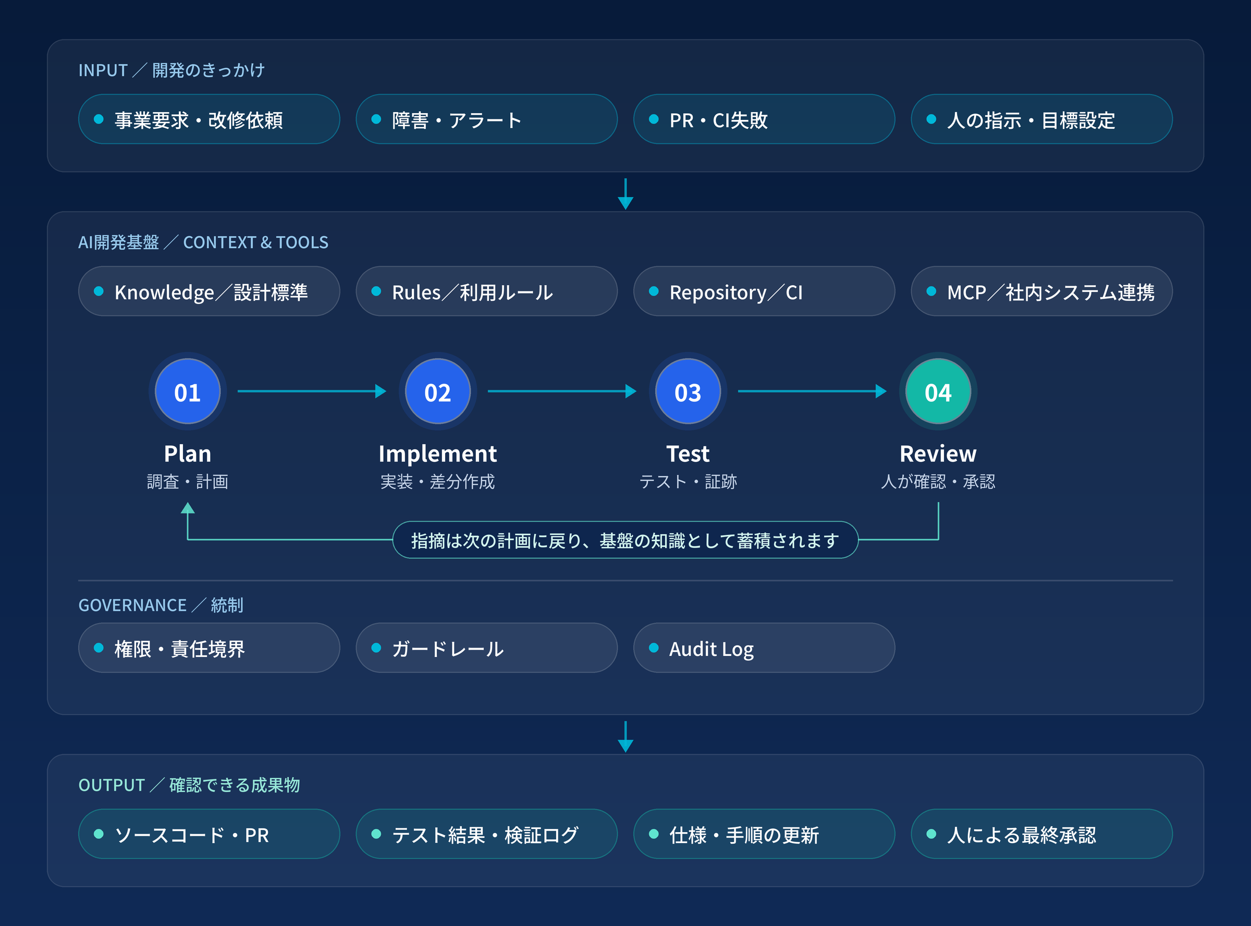Click the 01 Plan step circle
1251x926 pixels.
[188, 391]
